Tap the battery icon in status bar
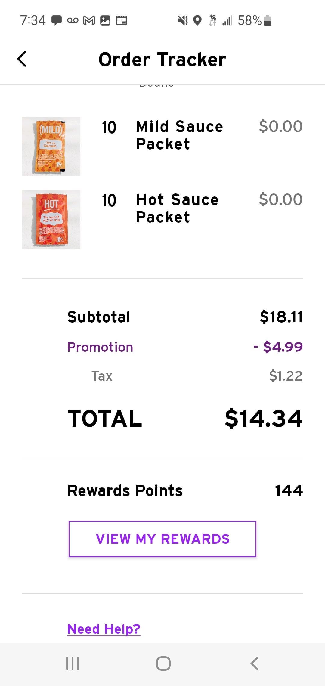325x686 pixels. pyautogui.click(x=268, y=20)
